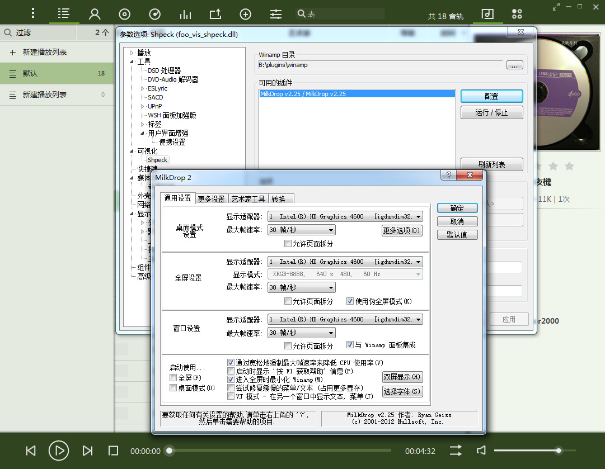Click the 配置 button in Shpeck preferences
Image resolution: width=605 pixels, height=469 pixels.
[491, 96]
